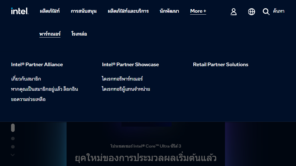Click the ค้นหา search field
The width and height of the screenshot is (296, 166).
[279, 11]
